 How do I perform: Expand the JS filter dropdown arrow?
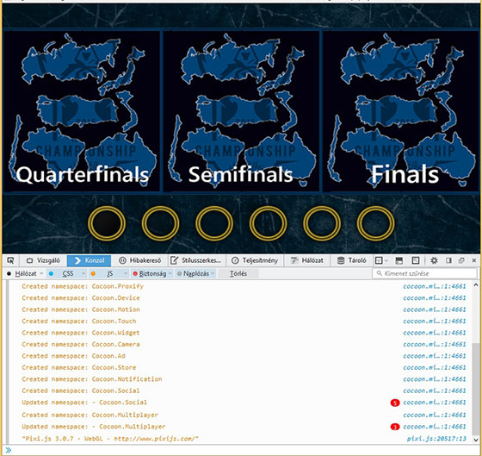(x=125, y=273)
